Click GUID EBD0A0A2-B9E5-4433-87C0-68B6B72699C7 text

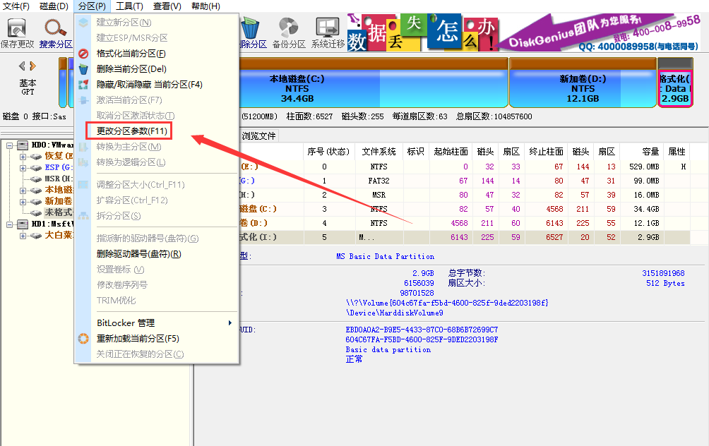point(422,330)
